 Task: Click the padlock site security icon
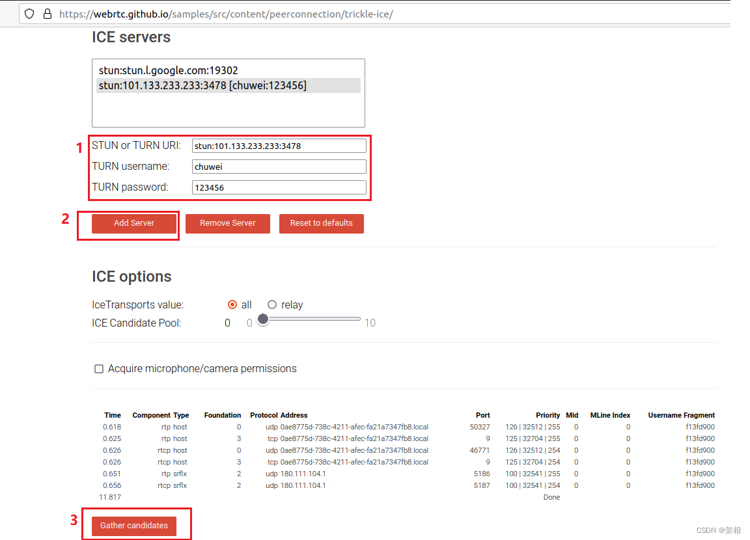tap(48, 14)
